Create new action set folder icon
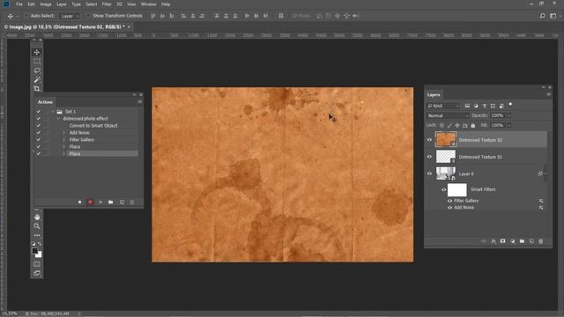This screenshot has height=317, width=564. tap(111, 202)
